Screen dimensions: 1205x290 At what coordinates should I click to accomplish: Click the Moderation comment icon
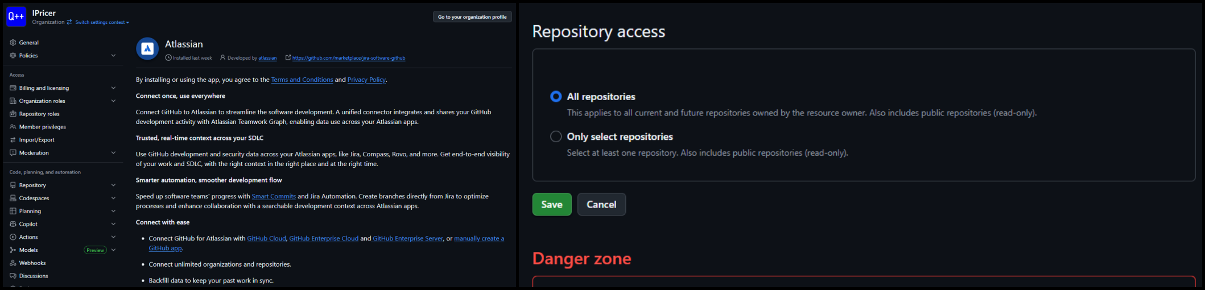tap(13, 153)
